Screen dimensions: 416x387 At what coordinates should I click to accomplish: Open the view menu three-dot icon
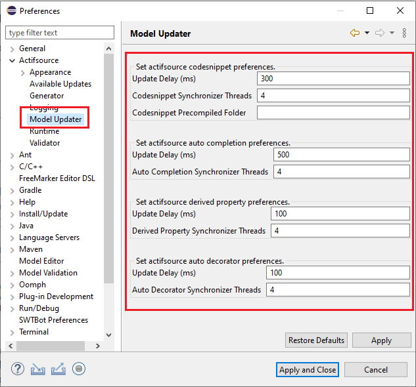[x=404, y=33]
